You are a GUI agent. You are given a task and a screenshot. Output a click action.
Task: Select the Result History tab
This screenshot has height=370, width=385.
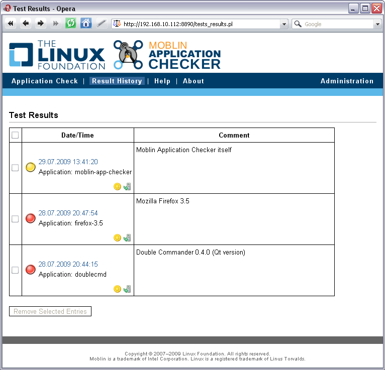(117, 81)
